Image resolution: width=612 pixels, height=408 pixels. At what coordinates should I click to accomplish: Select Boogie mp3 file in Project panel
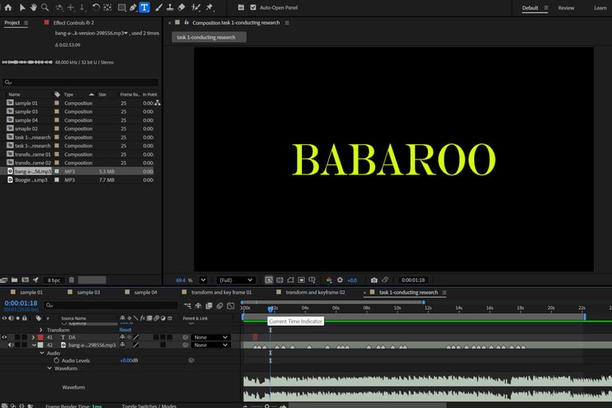pyautogui.click(x=32, y=180)
